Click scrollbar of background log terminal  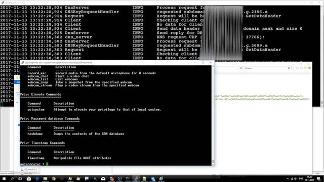(x=322, y=56)
